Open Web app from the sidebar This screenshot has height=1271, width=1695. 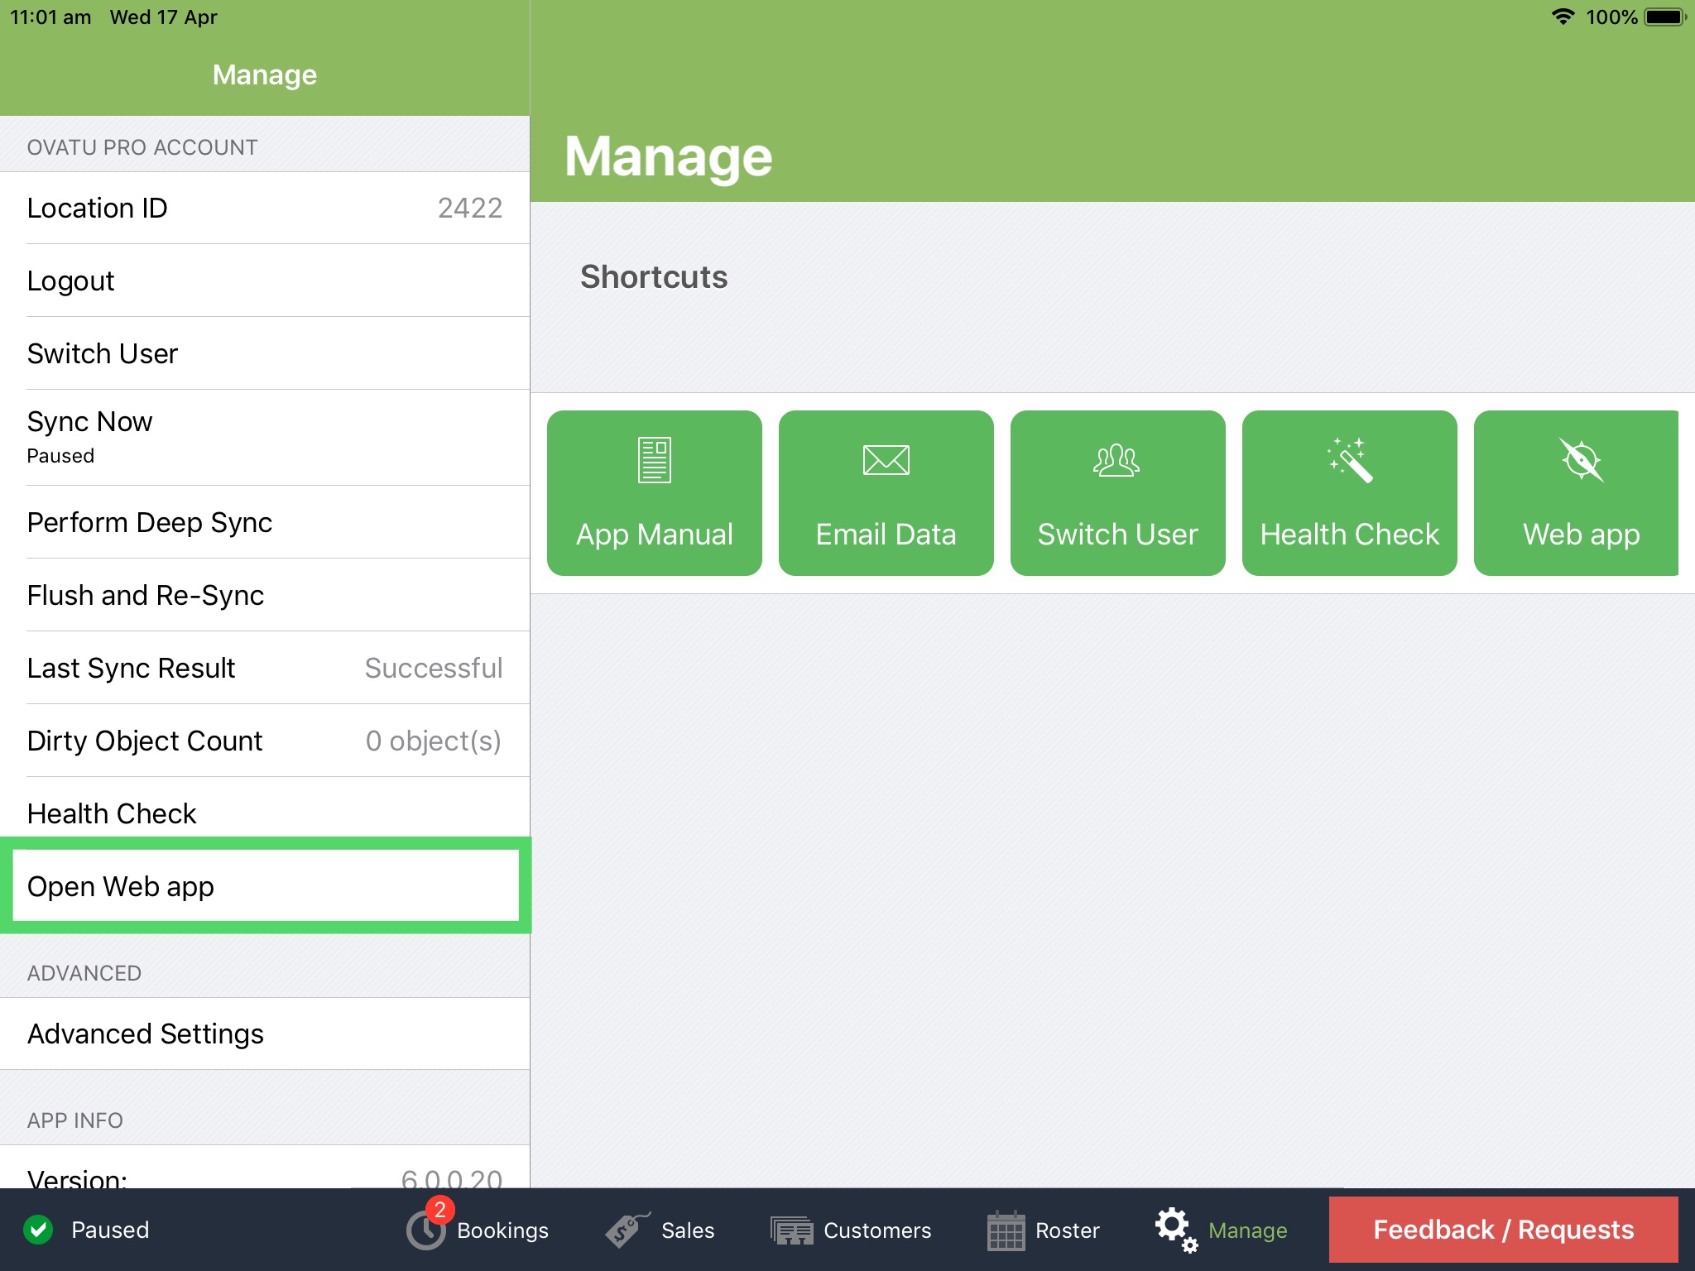[265, 886]
